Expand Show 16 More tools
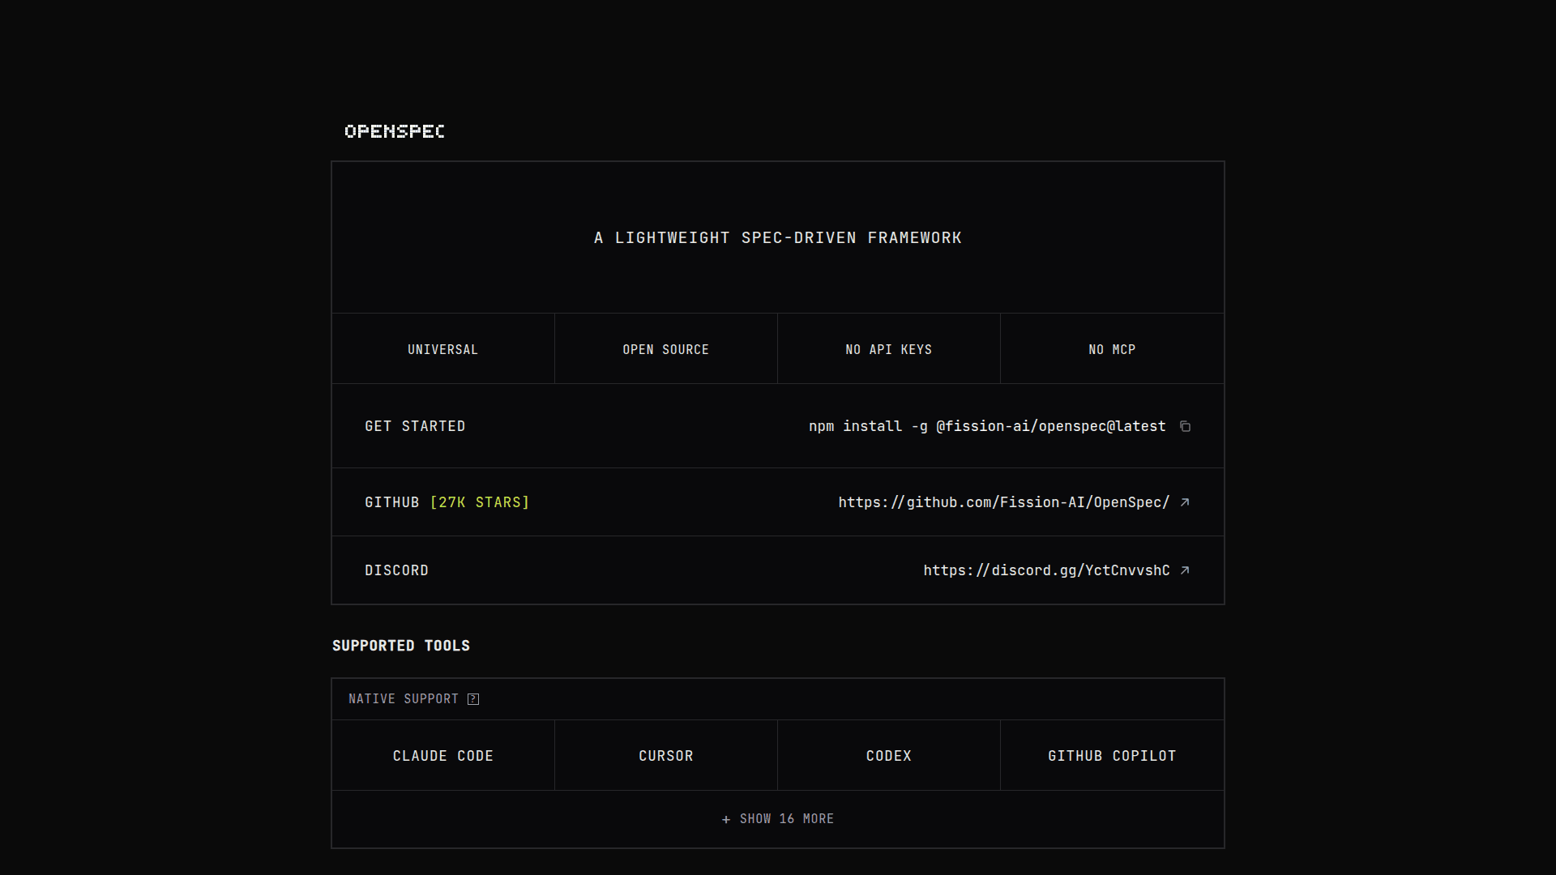This screenshot has height=875, width=1556. point(778,819)
